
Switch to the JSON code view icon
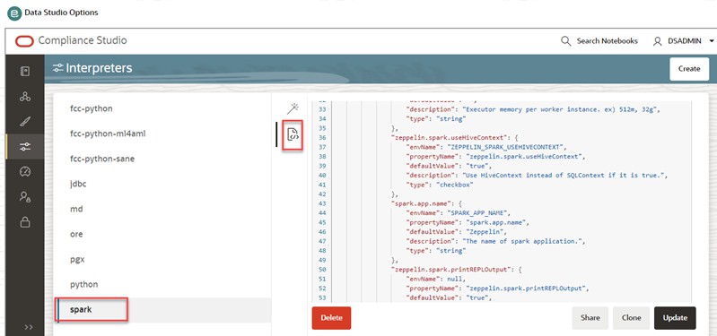click(x=293, y=134)
